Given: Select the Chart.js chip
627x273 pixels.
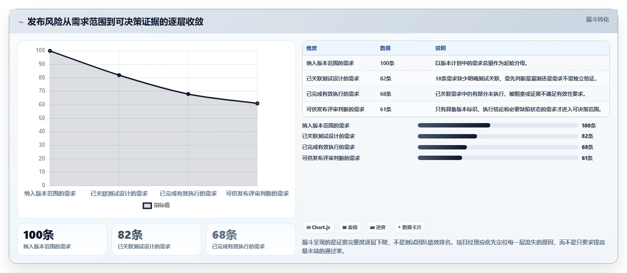Looking at the screenshot, I should [318, 227].
